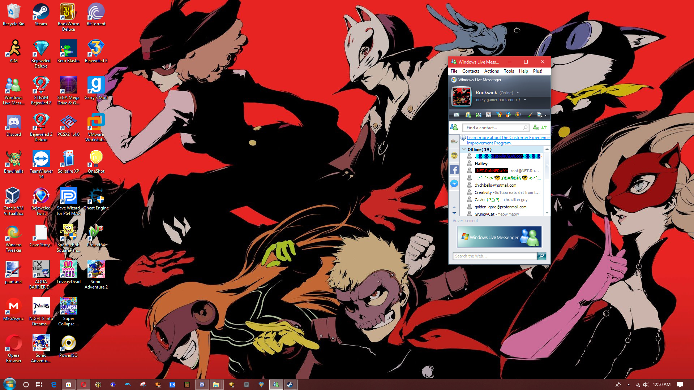Open the Windows Start button
The image size is (694, 390).
(x=10, y=384)
